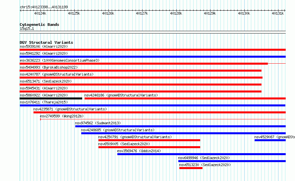Click the 40125k ruler label
295x181 pixels.
74,13
